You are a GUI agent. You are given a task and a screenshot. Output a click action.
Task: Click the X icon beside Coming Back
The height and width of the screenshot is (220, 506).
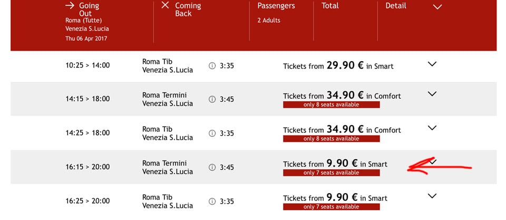[165, 5]
